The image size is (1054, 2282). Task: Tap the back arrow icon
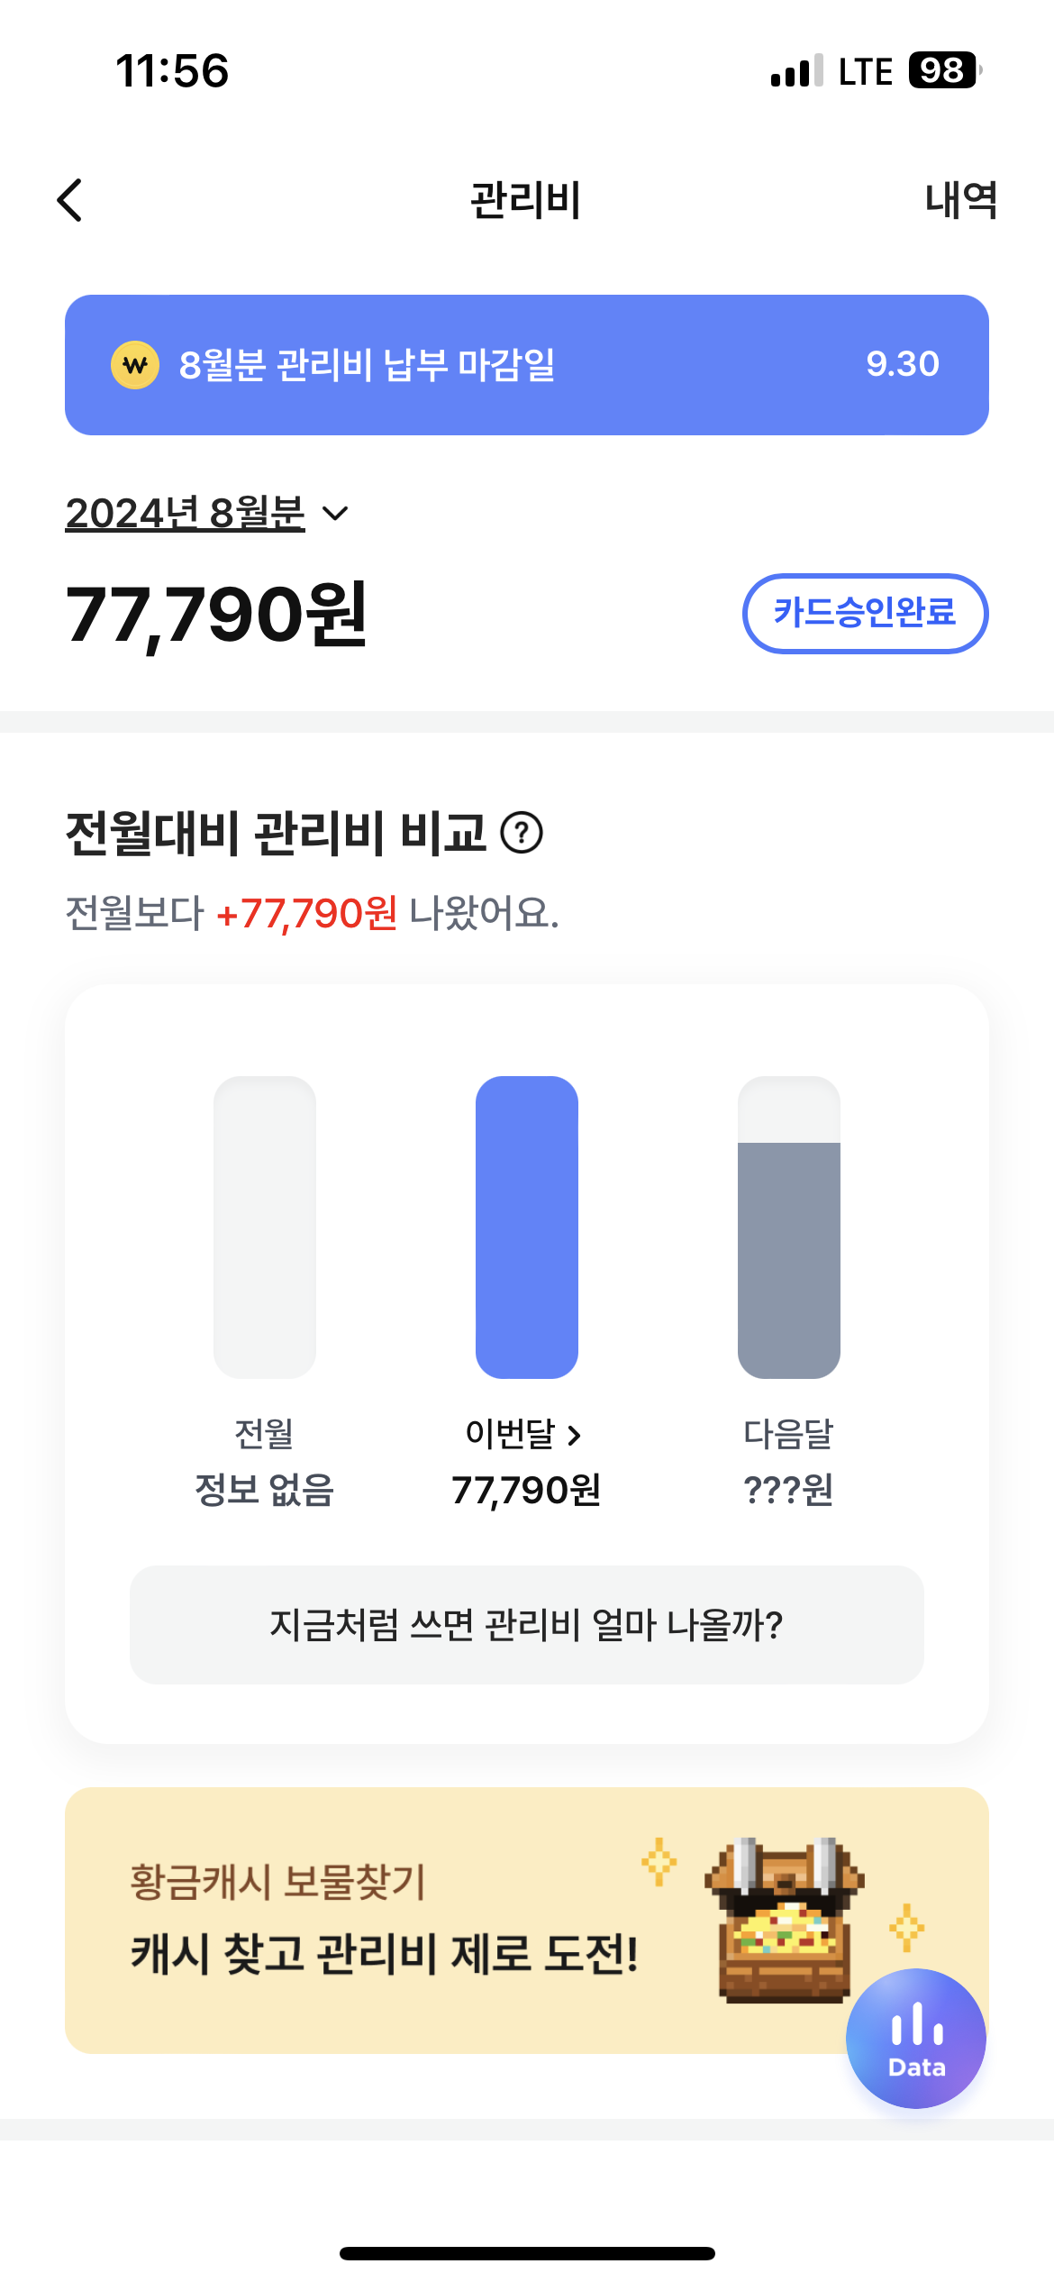coord(70,200)
